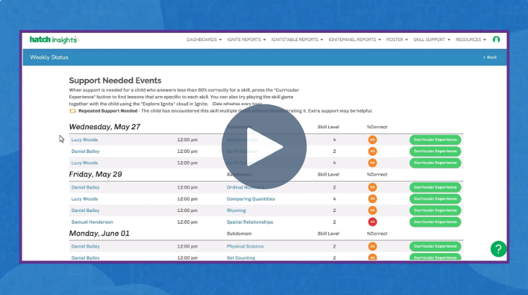528x295 pixels.
Task: Open Curricular Experience for Daniel Bailey Earth Science
Action: [435, 152]
